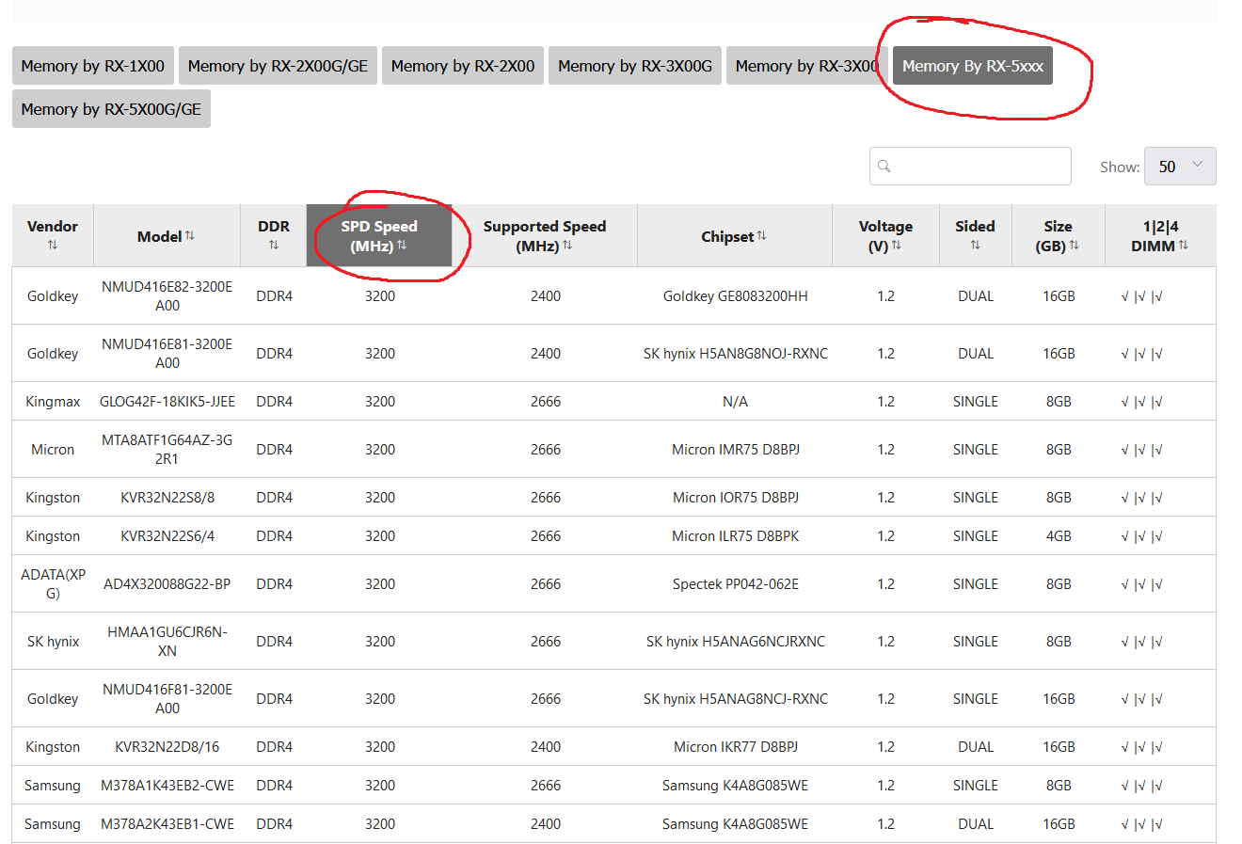This screenshot has width=1242, height=844.
Task: Click DUAL in the M378A2K43EB1-CWE row
Action: [976, 823]
